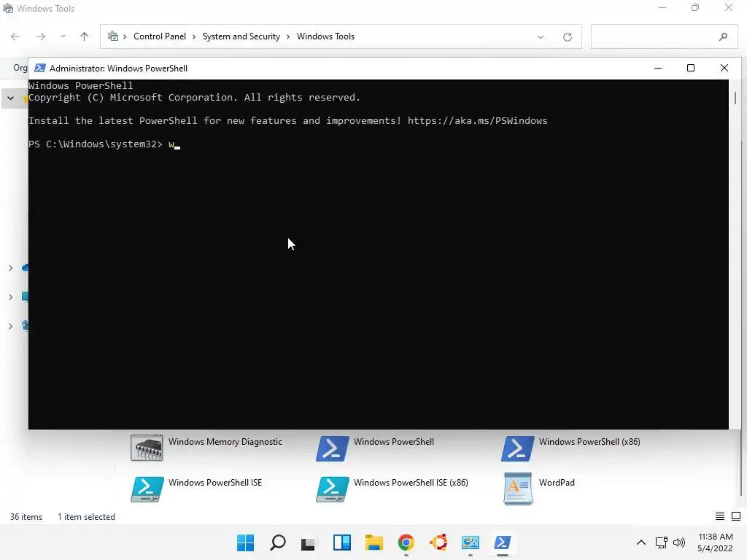Viewport: 747px width, 560px height.
Task: Open System and Security breadcrumb
Action: pos(241,36)
